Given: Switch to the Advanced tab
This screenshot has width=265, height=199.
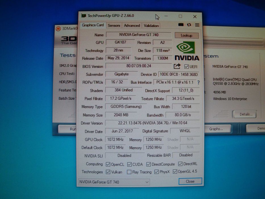Looking at the screenshot, I should tap(132, 26).
